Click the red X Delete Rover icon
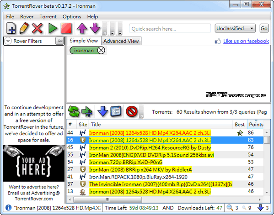Screen dimensions: 274x215 pyautogui.click(x=37, y=28)
